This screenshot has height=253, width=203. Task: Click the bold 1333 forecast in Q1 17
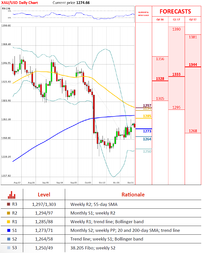tap(177, 74)
